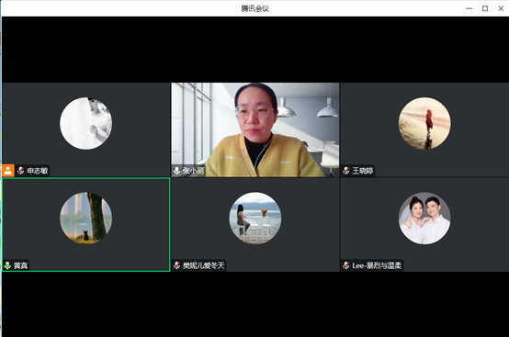Maximize the 腾讯会议 window
509x337 pixels.
coord(485,8)
